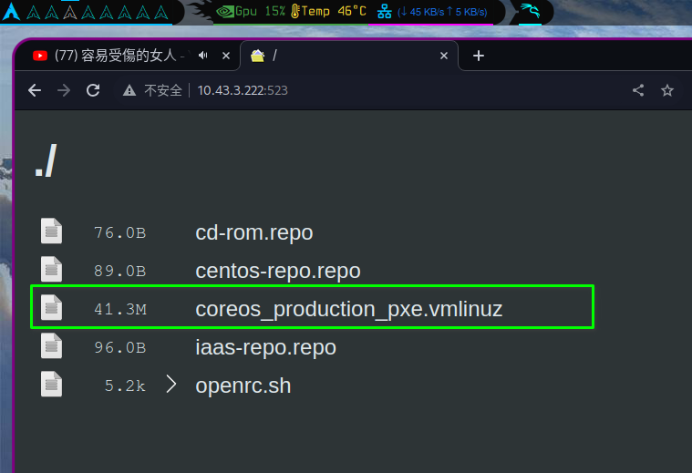Mute the YouTube tab audio
This screenshot has height=473, width=692.
pos(203,56)
